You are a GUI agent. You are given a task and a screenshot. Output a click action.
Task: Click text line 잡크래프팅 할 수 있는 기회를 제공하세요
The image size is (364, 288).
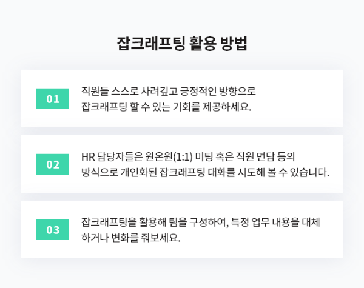coord(166,107)
